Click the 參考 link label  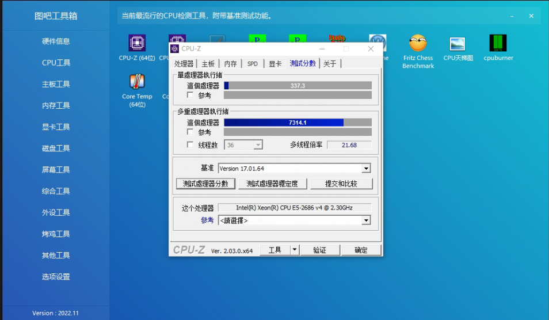click(207, 220)
